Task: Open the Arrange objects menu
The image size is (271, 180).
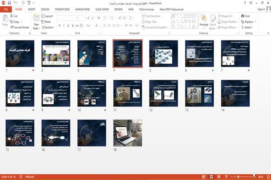Action: [x=204, y=22]
